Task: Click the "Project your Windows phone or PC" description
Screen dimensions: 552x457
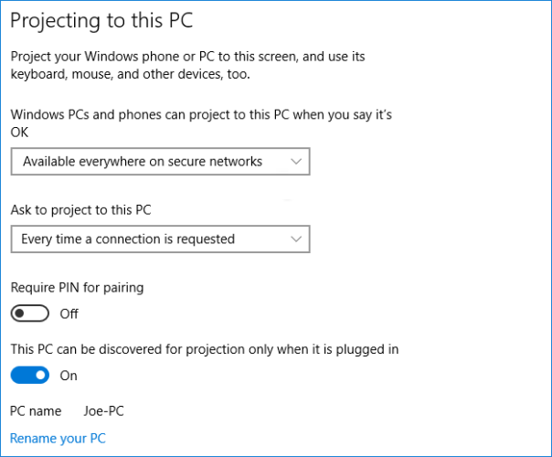Action: [187, 65]
